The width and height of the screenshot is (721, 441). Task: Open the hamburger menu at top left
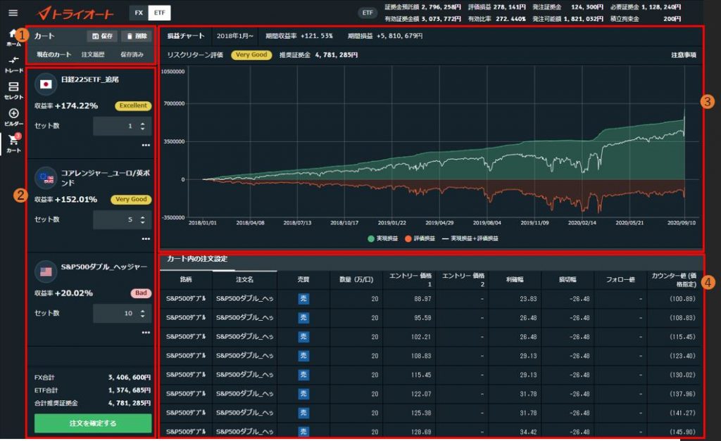pyautogui.click(x=13, y=13)
